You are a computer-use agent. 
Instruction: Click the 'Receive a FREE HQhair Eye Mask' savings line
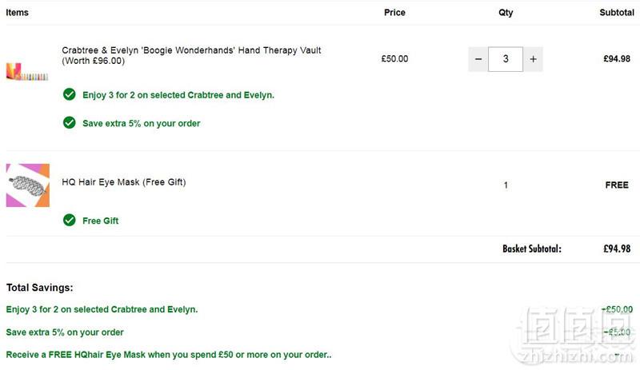click(169, 355)
